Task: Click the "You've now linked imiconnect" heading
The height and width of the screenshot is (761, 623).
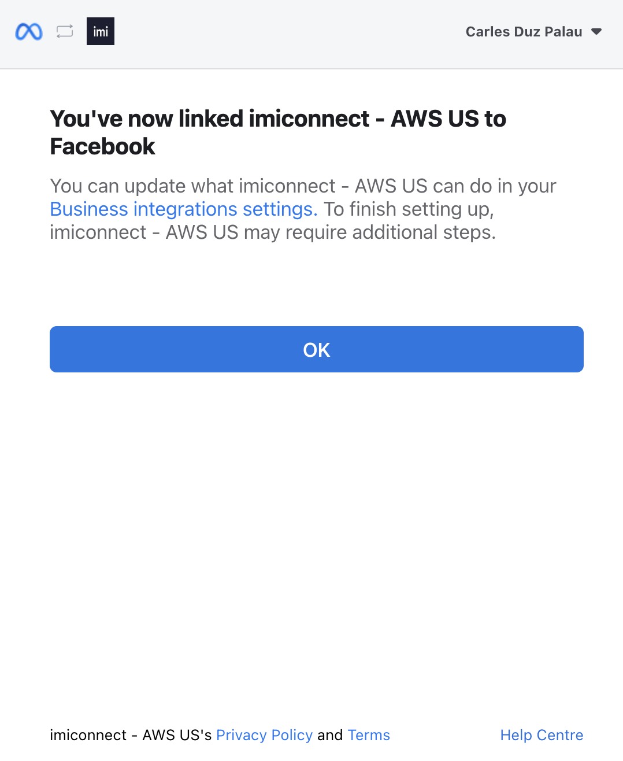Action: pyautogui.click(x=210, y=119)
